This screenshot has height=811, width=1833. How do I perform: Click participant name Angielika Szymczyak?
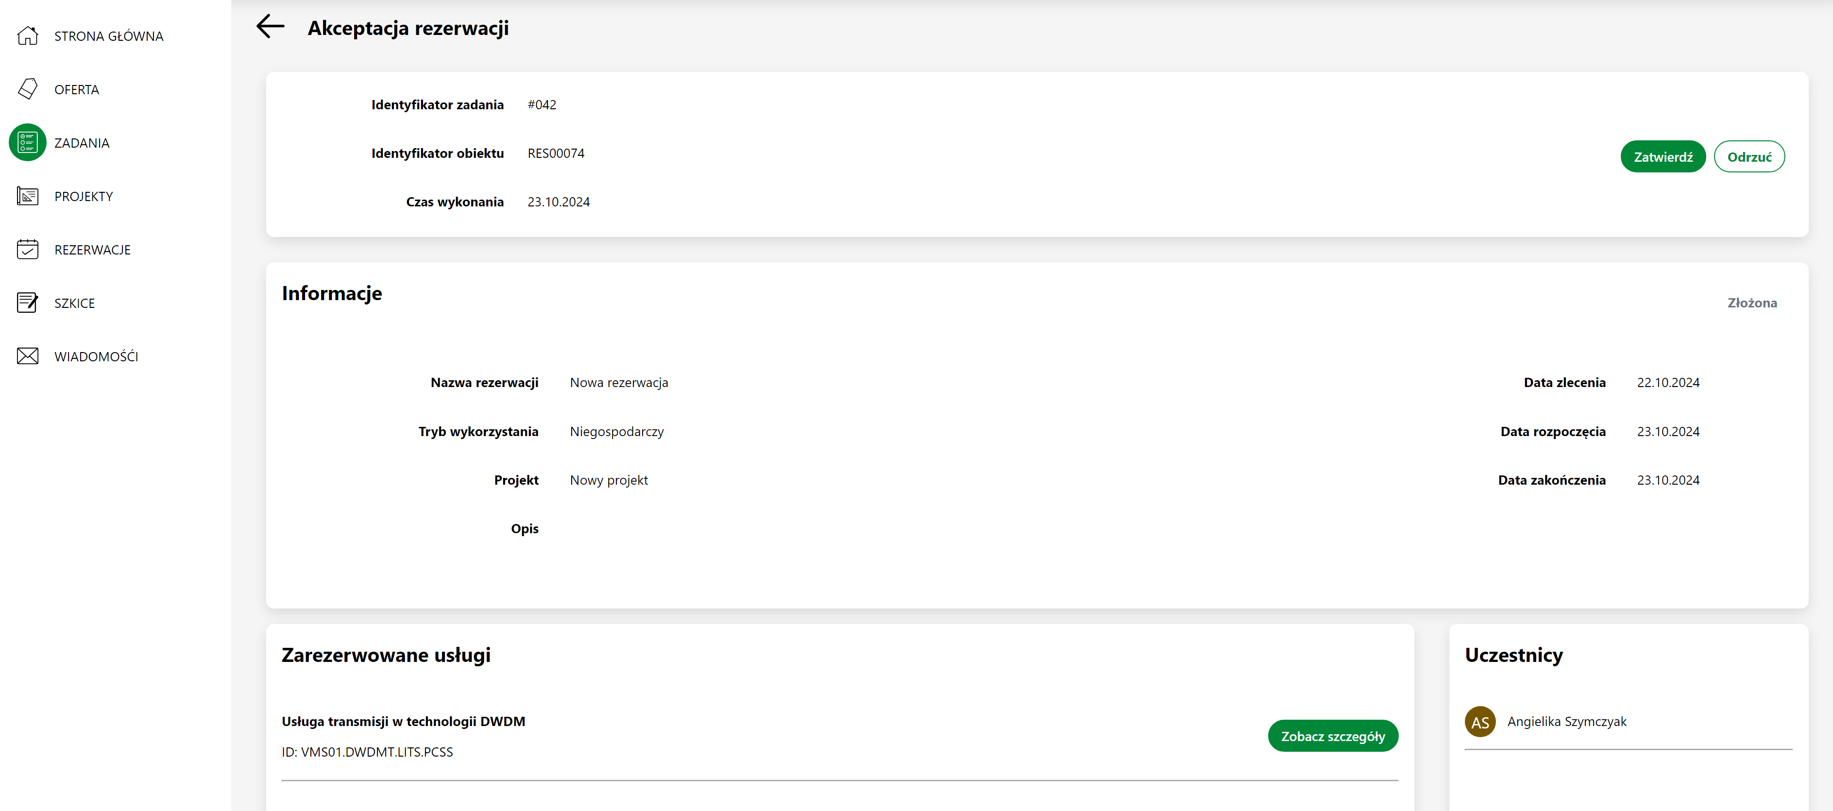tap(1567, 721)
